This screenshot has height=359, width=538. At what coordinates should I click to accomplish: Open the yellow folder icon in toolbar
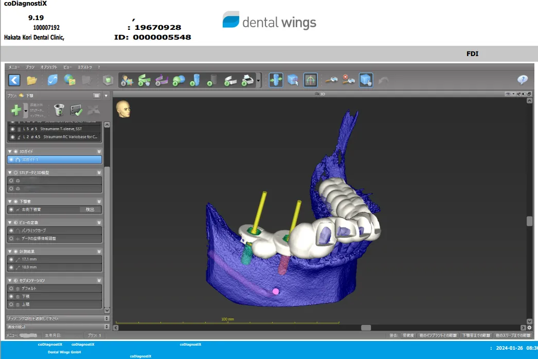pyautogui.click(x=32, y=80)
